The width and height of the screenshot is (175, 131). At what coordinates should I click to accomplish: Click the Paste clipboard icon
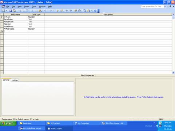pos(40,11)
